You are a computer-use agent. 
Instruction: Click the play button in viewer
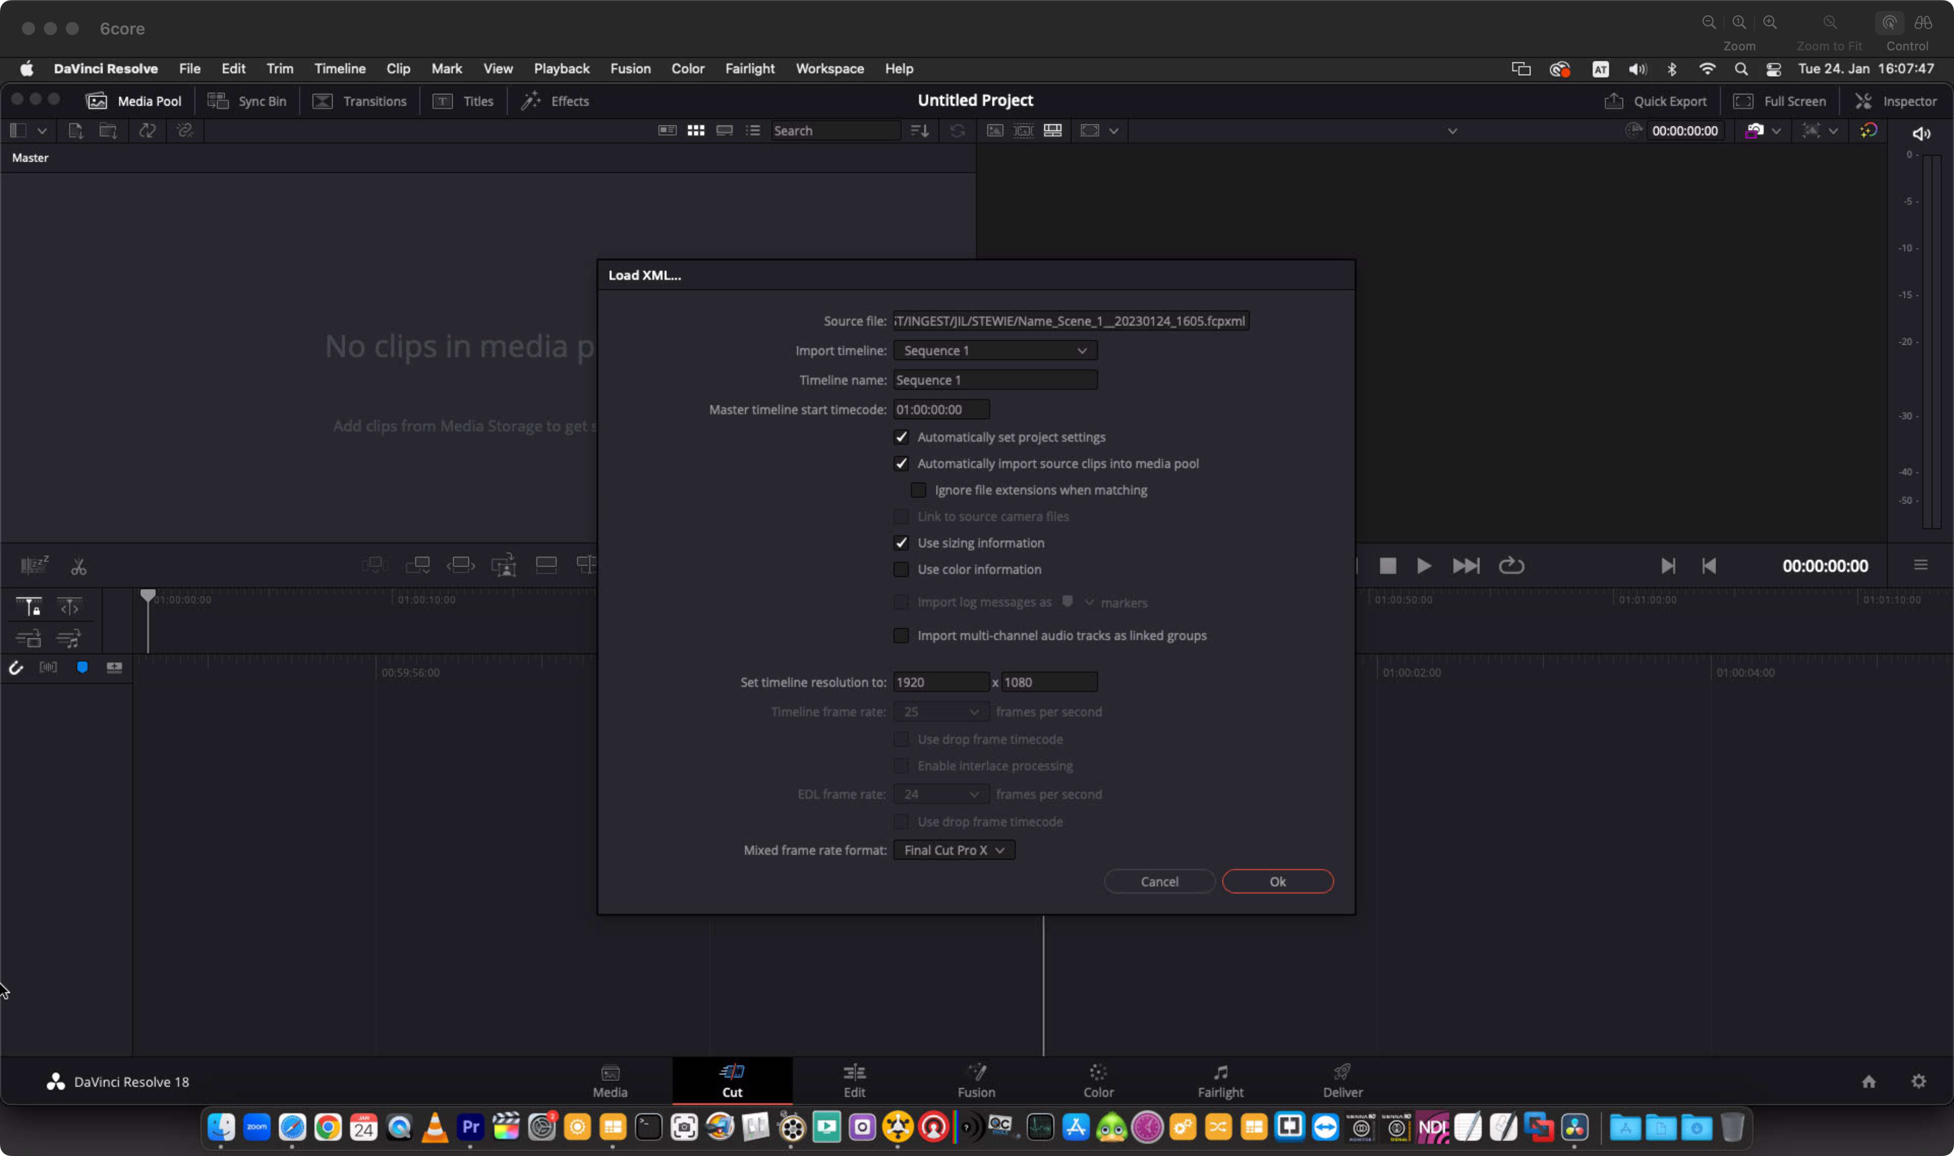[1424, 565]
